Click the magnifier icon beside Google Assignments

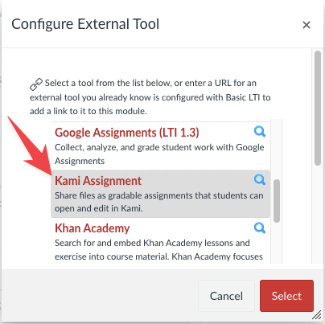tap(260, 132)
